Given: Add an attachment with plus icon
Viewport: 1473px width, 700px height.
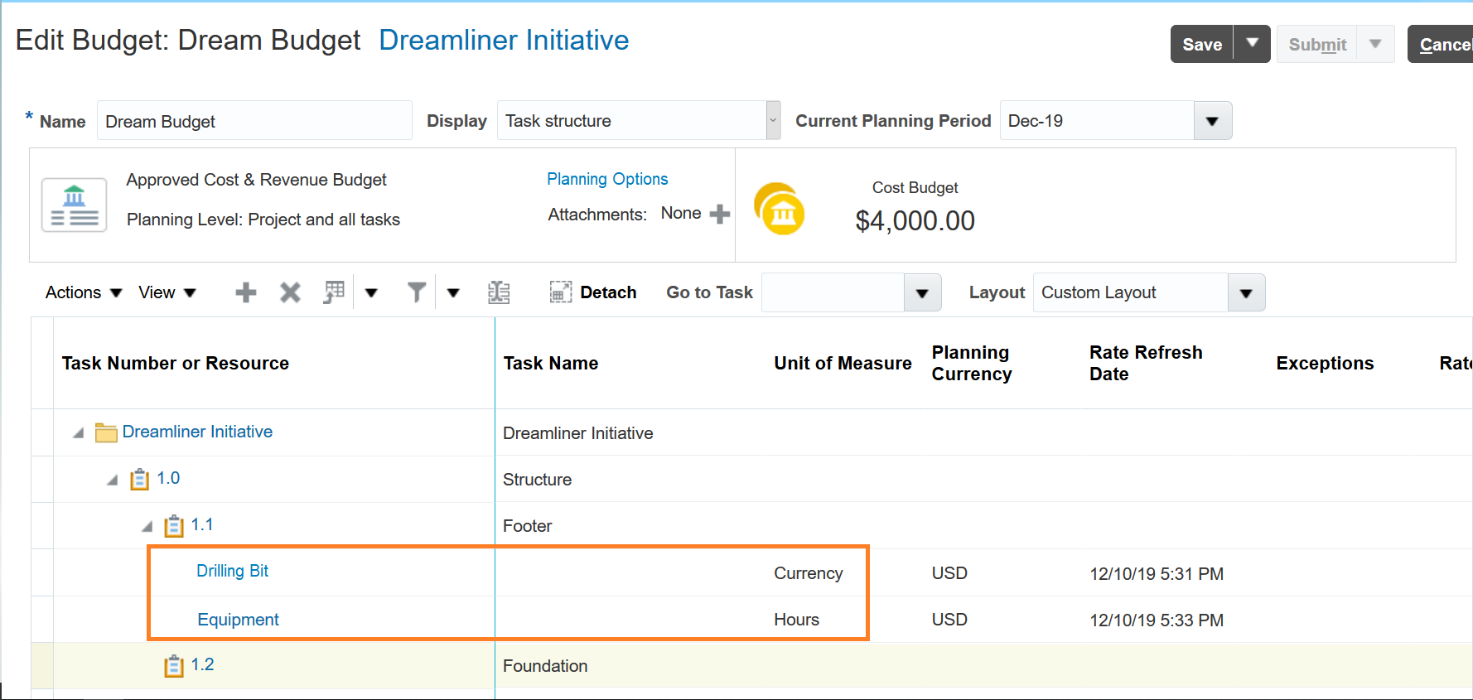Looking at the screenshot, I should (720, 214).
